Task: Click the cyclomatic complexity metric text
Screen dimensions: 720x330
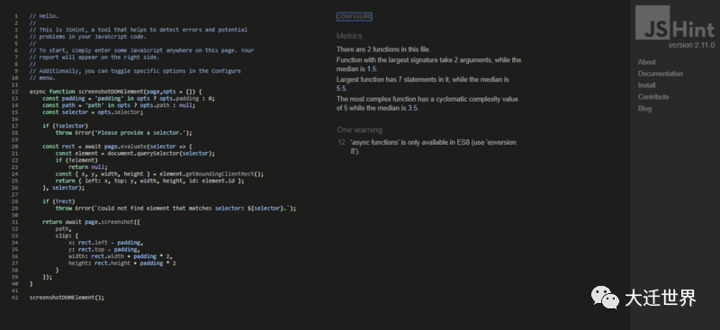Action: tap(427, 103)
